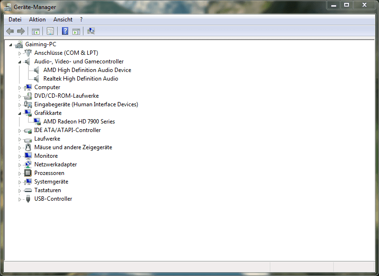
Task: Expand the Netzwerkadapter arrow
Action: pos(20,165)
